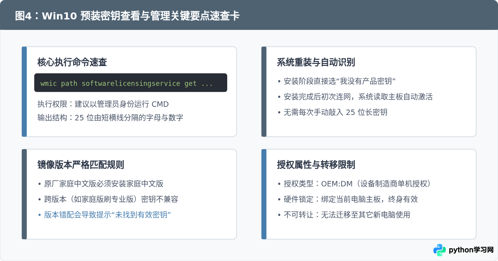Click the Python logo icon
The width and height of the screenshot is (498, 261).
coord(440,250)
